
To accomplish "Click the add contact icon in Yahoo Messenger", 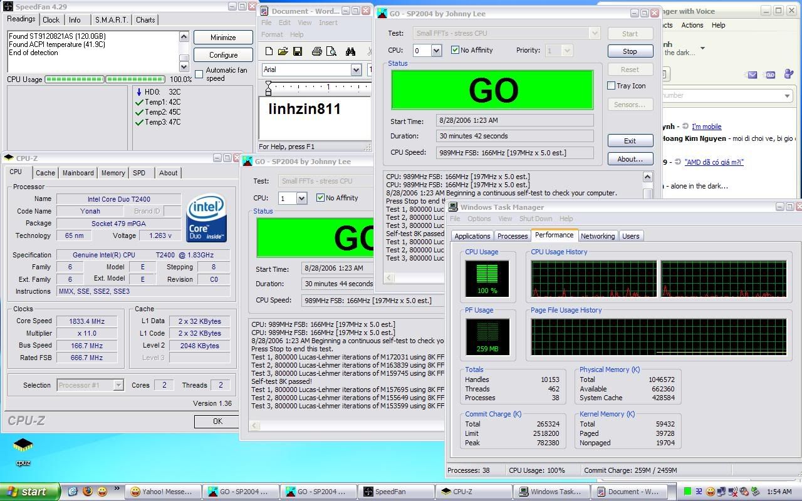I will [788, 74].
